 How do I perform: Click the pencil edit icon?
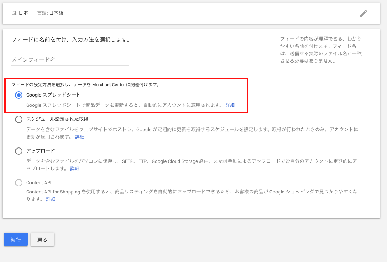363,13
